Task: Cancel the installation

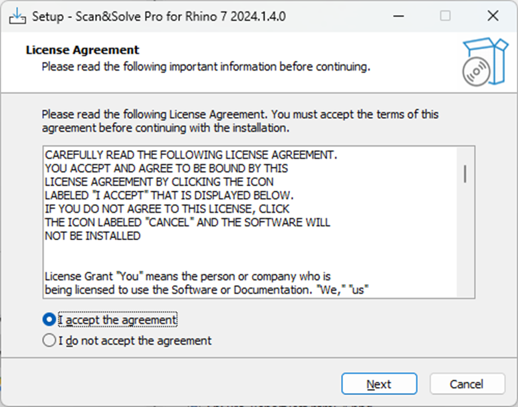Action: 467,384
